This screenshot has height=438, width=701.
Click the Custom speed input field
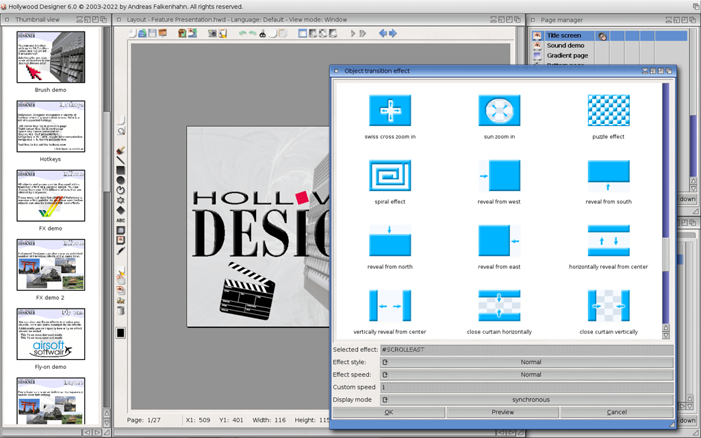(x=526, y=387)
